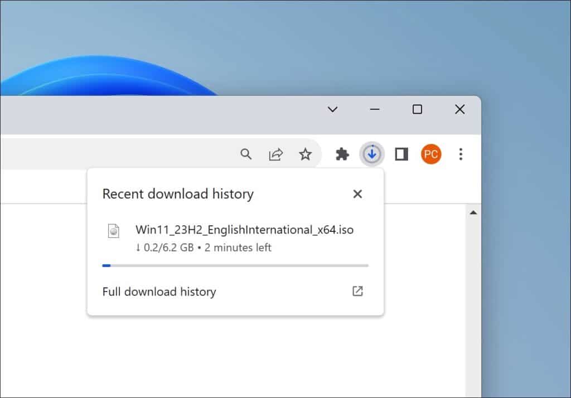Click inside the address bar field
The image size is (571, 398).
click(112, 154)
